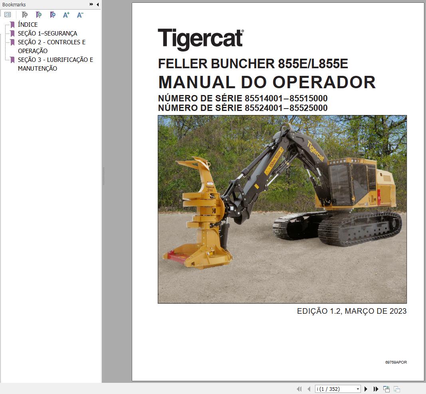Image resolution: width=426 pixels, height=394 pixels.
Task: Click the Previous view icon
Action: 386,388
